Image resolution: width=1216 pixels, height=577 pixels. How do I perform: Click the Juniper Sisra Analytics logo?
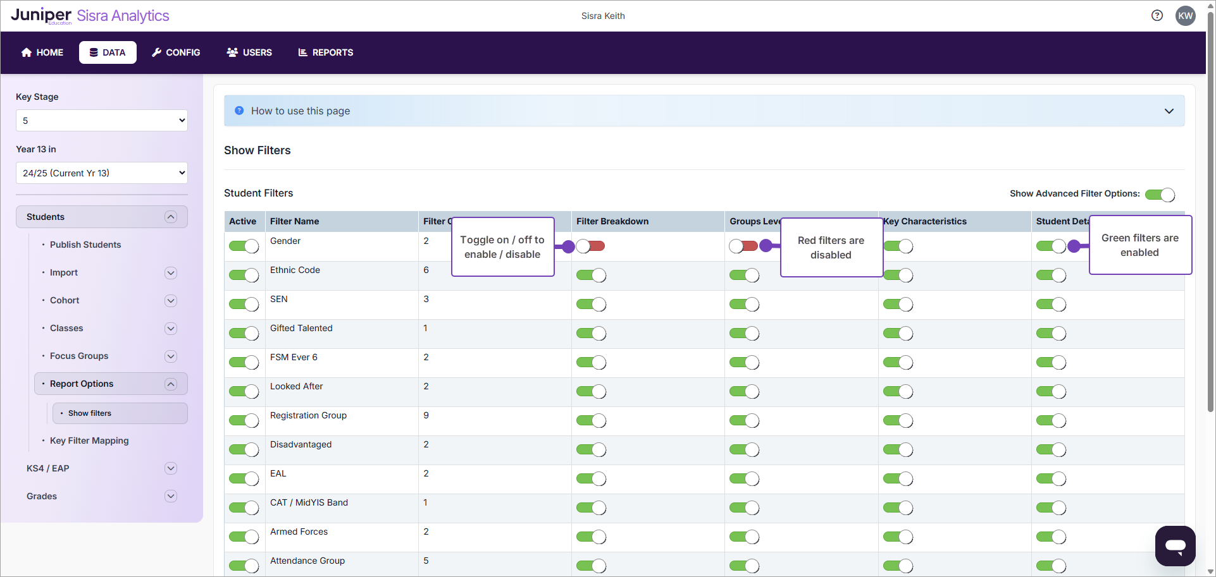pyautogui.click(x=90, y=16)
